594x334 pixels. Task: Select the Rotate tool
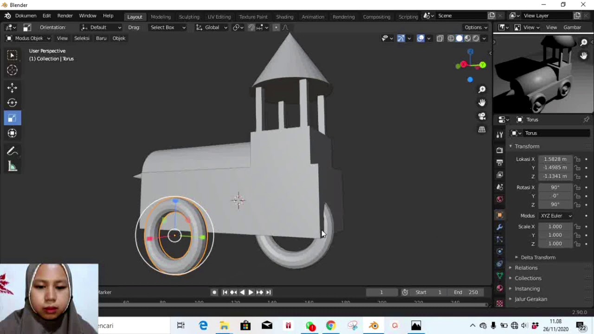13,103
